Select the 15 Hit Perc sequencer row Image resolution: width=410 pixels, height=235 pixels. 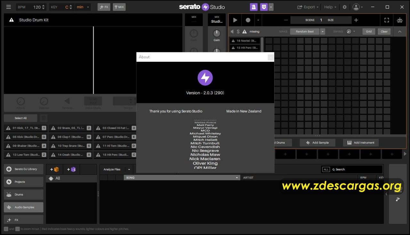point(245,48)
